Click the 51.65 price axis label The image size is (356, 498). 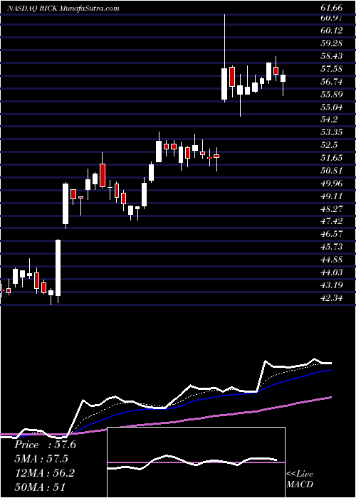pos(332,158)
